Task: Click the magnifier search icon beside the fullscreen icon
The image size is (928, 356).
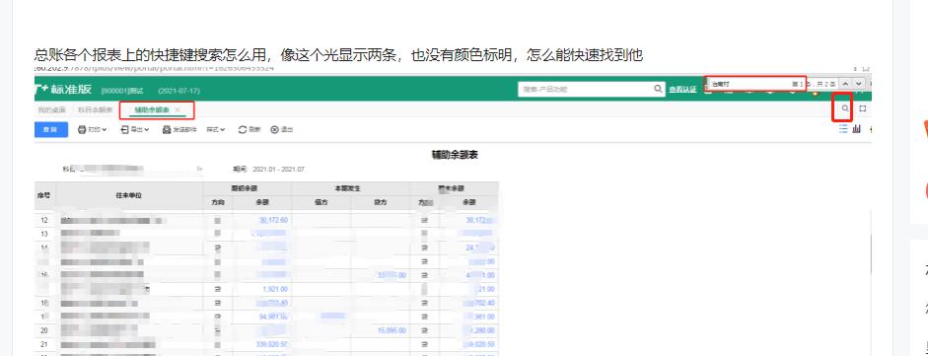Action: [x=844, y=108]
